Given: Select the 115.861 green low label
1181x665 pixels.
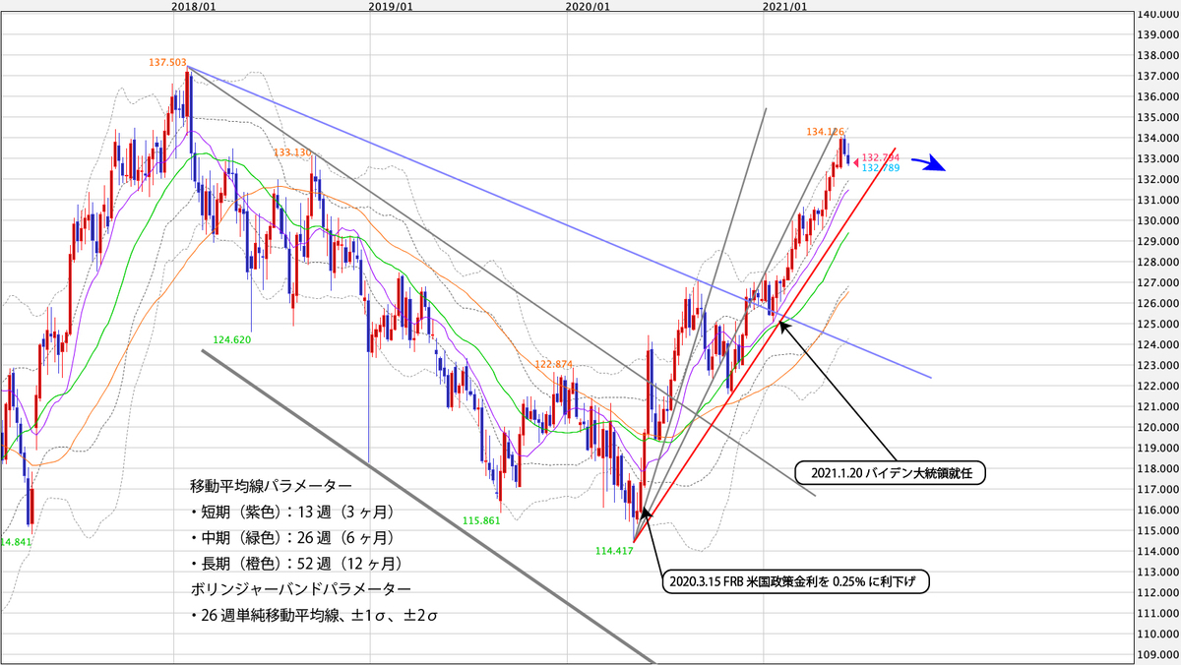Looking at the screenshot, I should 482,519.
